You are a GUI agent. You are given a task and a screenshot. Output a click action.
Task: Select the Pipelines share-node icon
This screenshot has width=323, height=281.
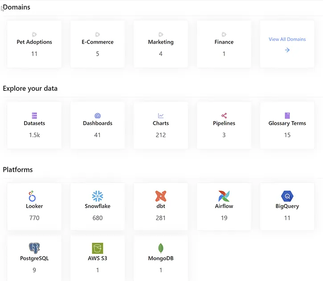point(224,116)
